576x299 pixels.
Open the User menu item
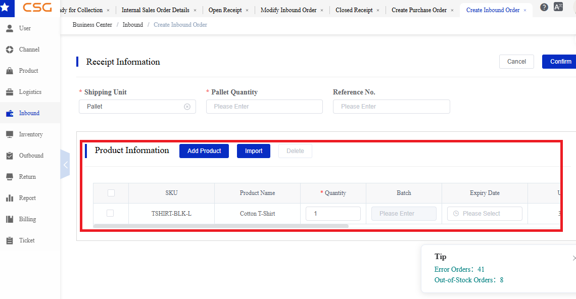click(30, 28)
